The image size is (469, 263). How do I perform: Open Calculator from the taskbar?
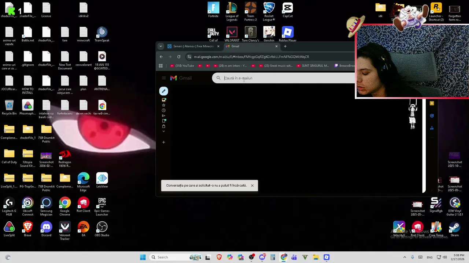pyautogui.click(x=273, y=257)
